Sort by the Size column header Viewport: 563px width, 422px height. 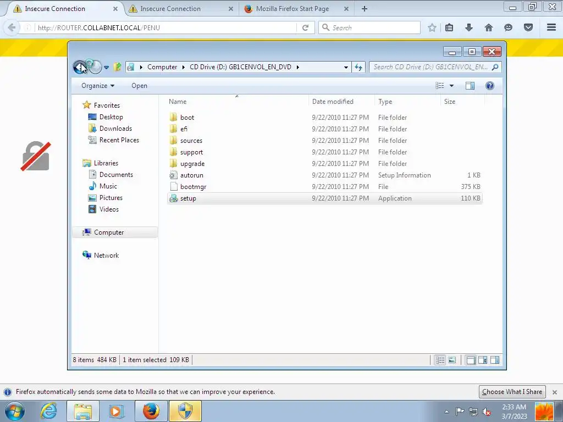tap(462, 102)
